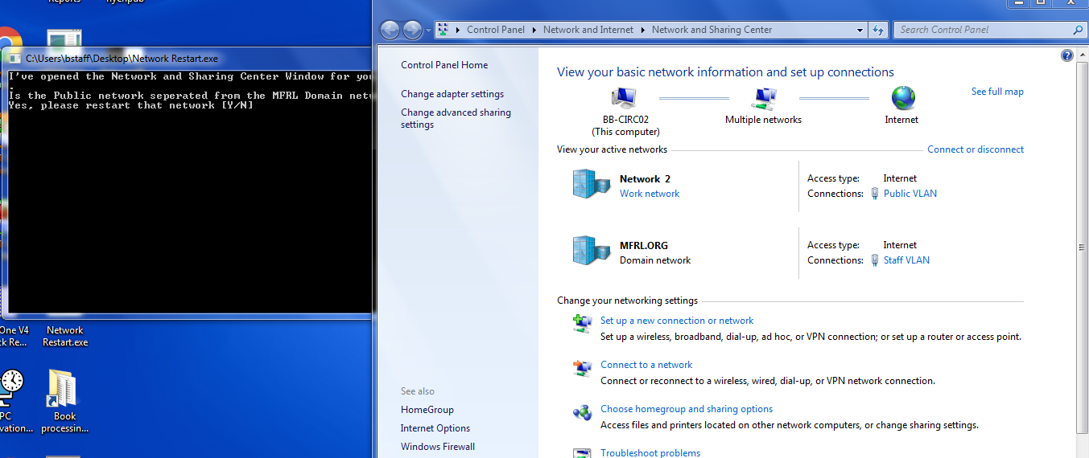The width and height of the screenshot is (1089, 458).
Task: Click Troubleshoot problems link
Action: coord(650,452)
